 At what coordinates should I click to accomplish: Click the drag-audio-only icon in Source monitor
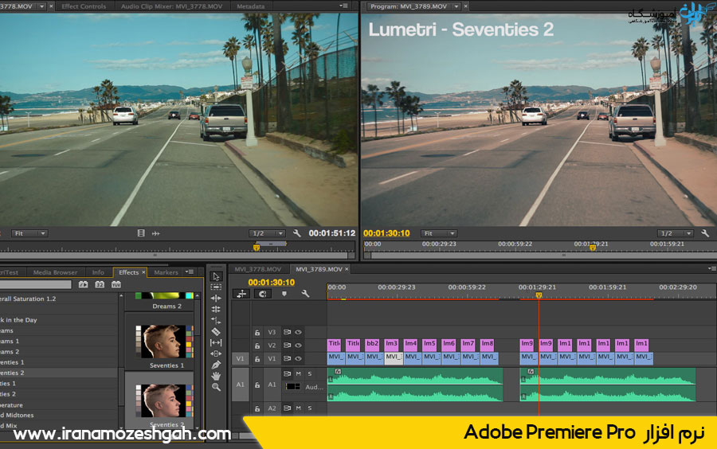coord(156,233)
